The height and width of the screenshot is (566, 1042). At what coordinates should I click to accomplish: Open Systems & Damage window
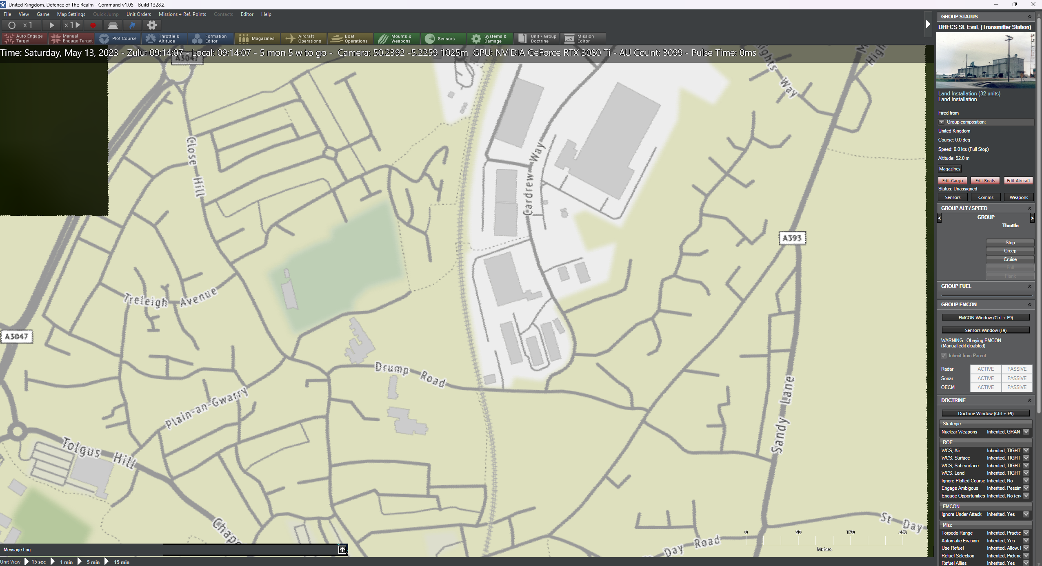tap(490, 38)
